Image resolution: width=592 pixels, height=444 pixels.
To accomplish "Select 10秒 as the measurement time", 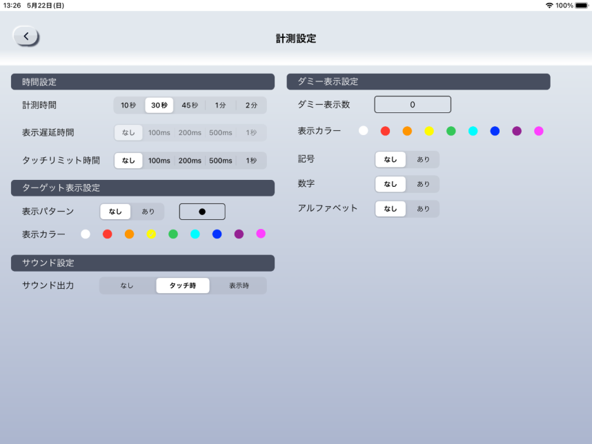I will [128, 105].
